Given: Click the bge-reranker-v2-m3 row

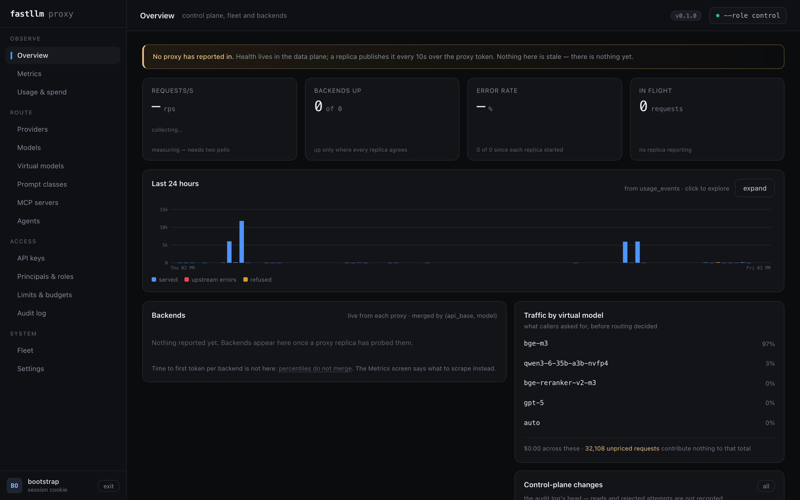Looking at the screenshot, I should point(649,383).
